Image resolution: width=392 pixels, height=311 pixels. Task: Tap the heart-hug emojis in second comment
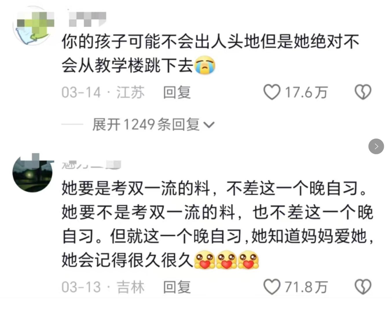[x=226, y=260]
